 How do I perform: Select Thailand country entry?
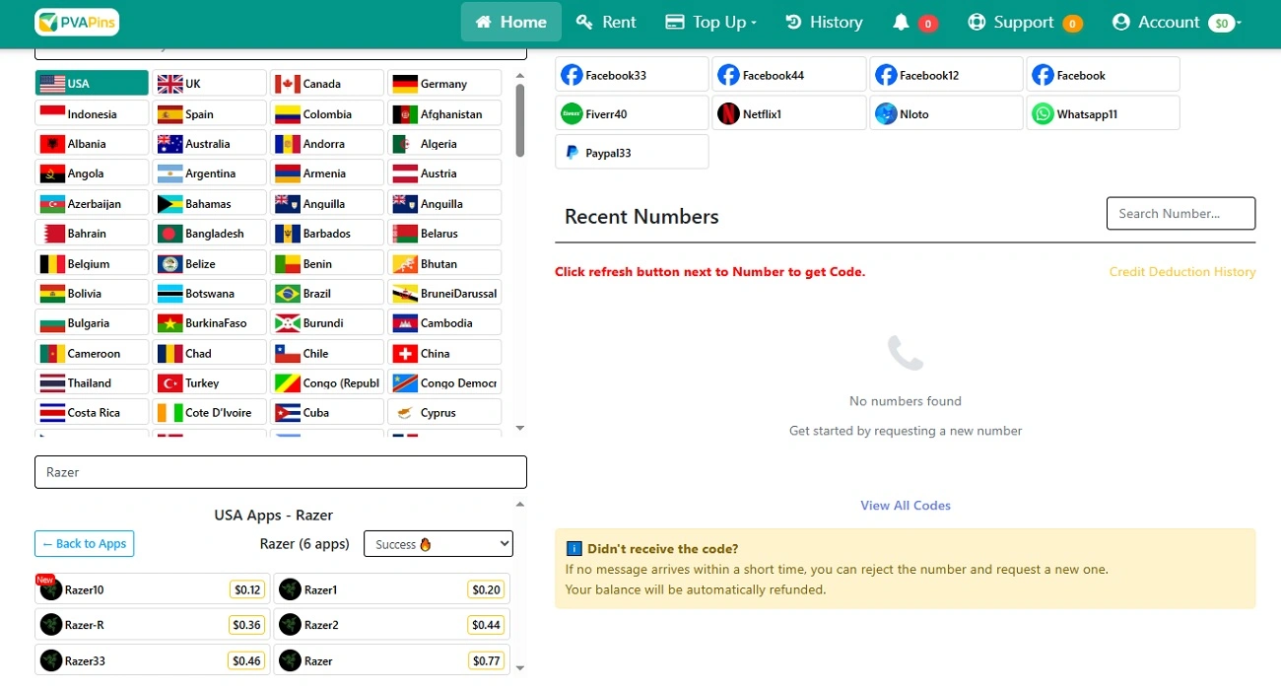92,382
